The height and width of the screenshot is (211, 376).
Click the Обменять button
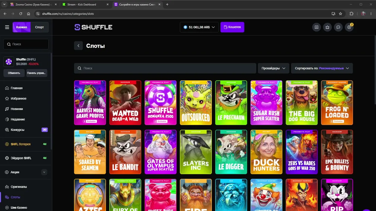14,73
